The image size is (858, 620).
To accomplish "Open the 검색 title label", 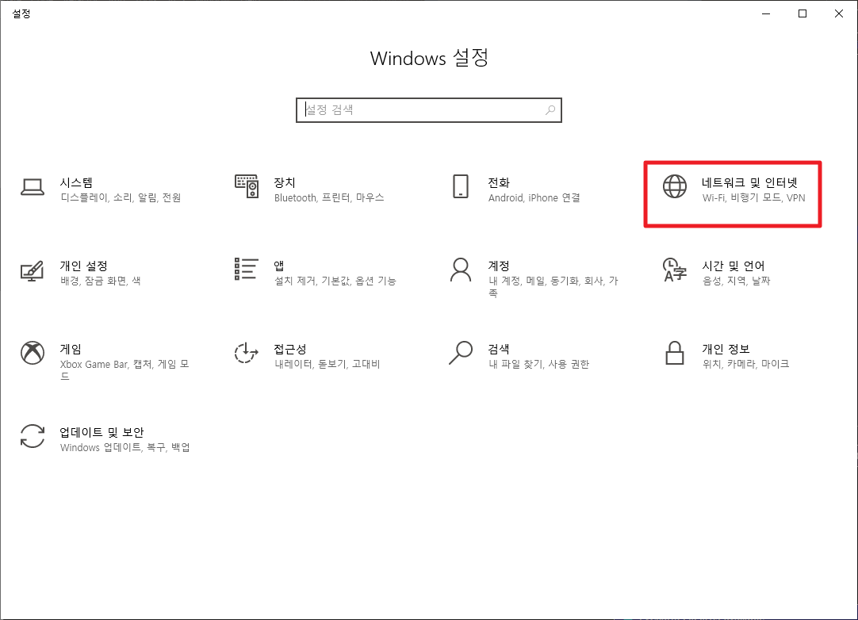I will (x=499, y=349).
